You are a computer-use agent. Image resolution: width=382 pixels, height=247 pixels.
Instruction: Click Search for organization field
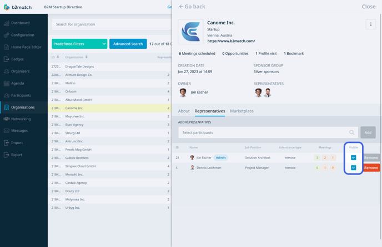112,24
